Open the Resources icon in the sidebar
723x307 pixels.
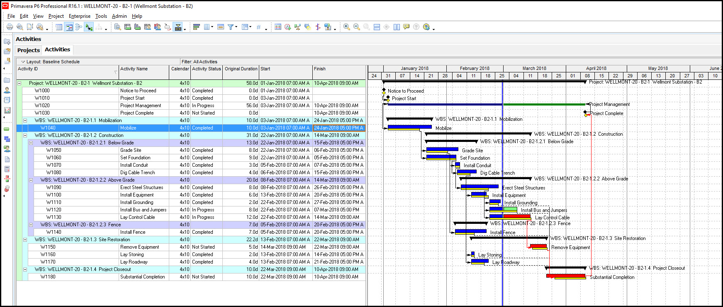click(7, 90)
